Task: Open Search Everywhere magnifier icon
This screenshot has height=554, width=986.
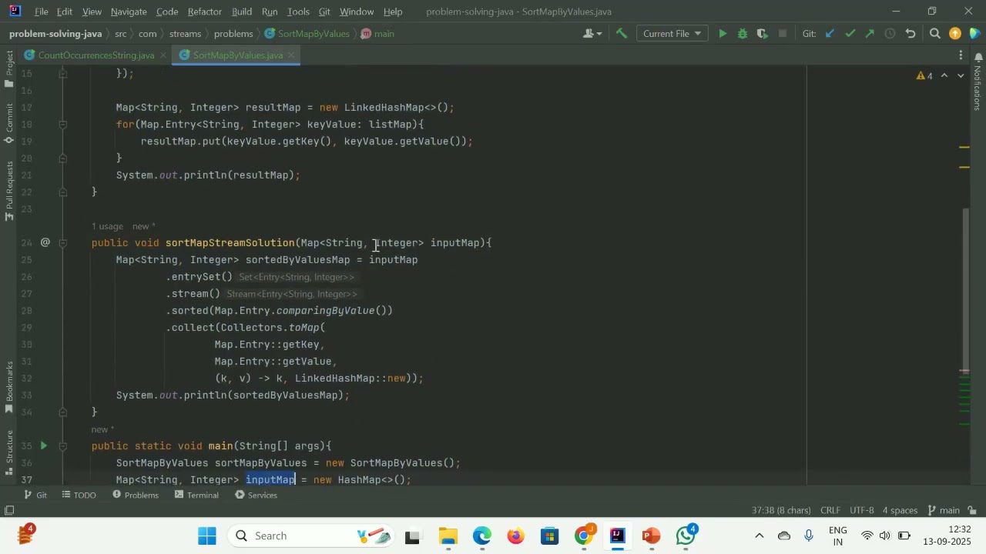Action: coord(935,34)
